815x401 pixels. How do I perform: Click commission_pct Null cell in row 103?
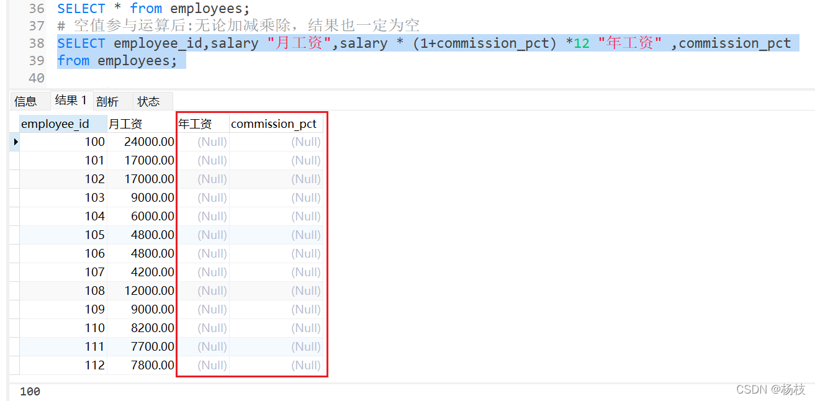tap(276, 197)
